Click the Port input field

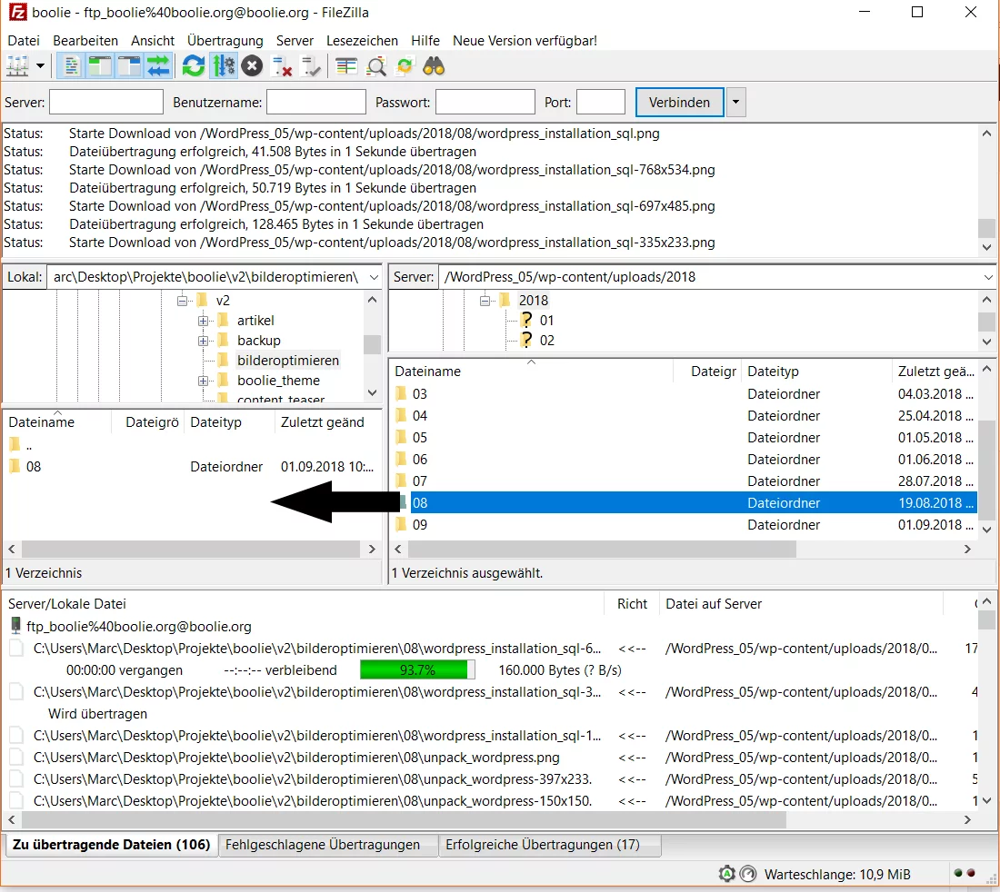pos(600,102)
